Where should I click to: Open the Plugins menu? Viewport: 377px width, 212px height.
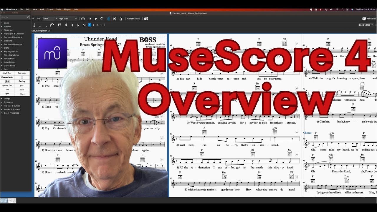pyautogui.click(x=67, y=9)
